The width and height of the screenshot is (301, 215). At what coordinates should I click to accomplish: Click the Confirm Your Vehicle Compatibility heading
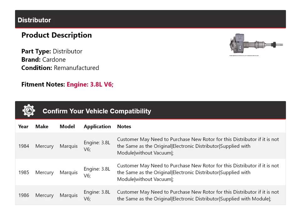tap(97, 111)
